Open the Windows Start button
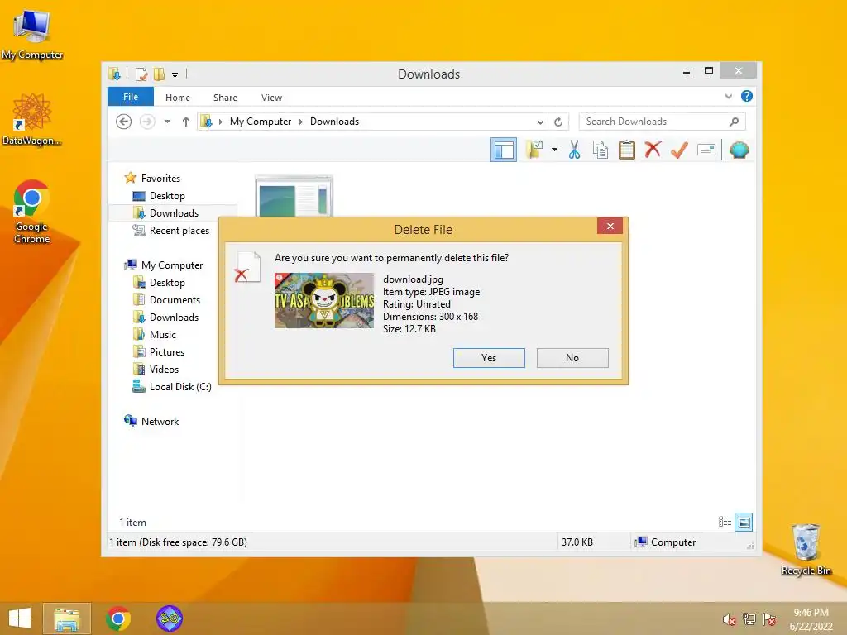 click(x=20, y=618)
